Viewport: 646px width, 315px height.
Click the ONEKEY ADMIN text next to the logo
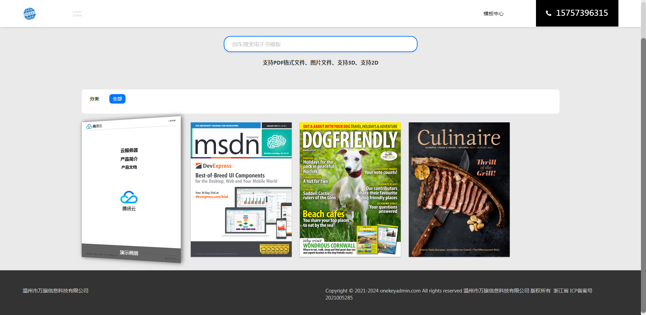[x=77, y=14]
